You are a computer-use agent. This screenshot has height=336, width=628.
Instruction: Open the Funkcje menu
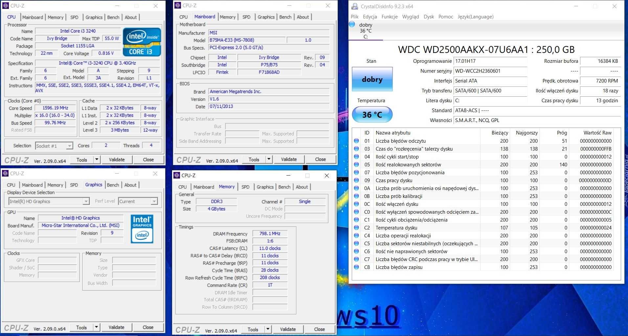pos(390,16)
